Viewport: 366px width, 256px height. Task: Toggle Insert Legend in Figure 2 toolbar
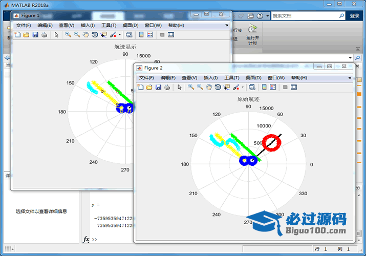coord(273,88)
